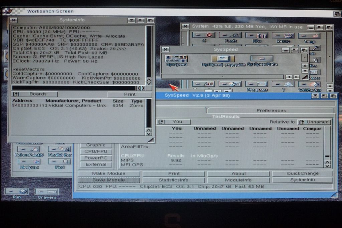Viewport: 342px width, 228px height.
Task: Select the MFLOPS result row
Action: click(221, 165)
